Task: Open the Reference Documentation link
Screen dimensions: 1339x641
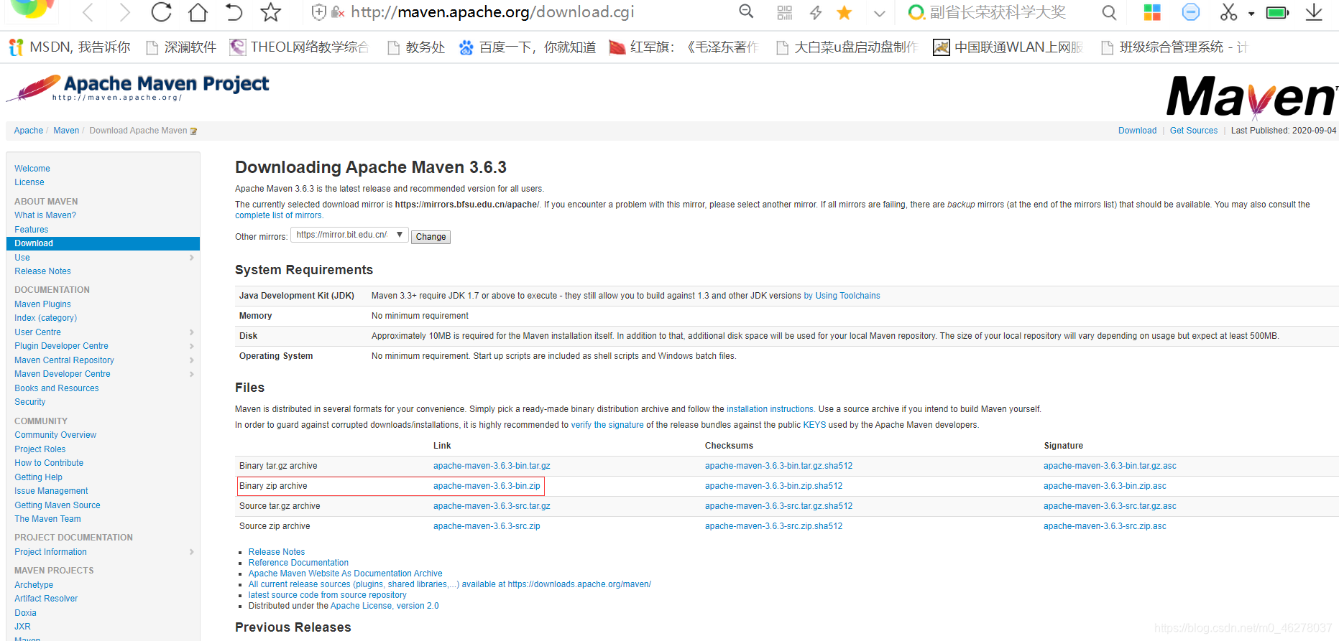Action: 298,563
